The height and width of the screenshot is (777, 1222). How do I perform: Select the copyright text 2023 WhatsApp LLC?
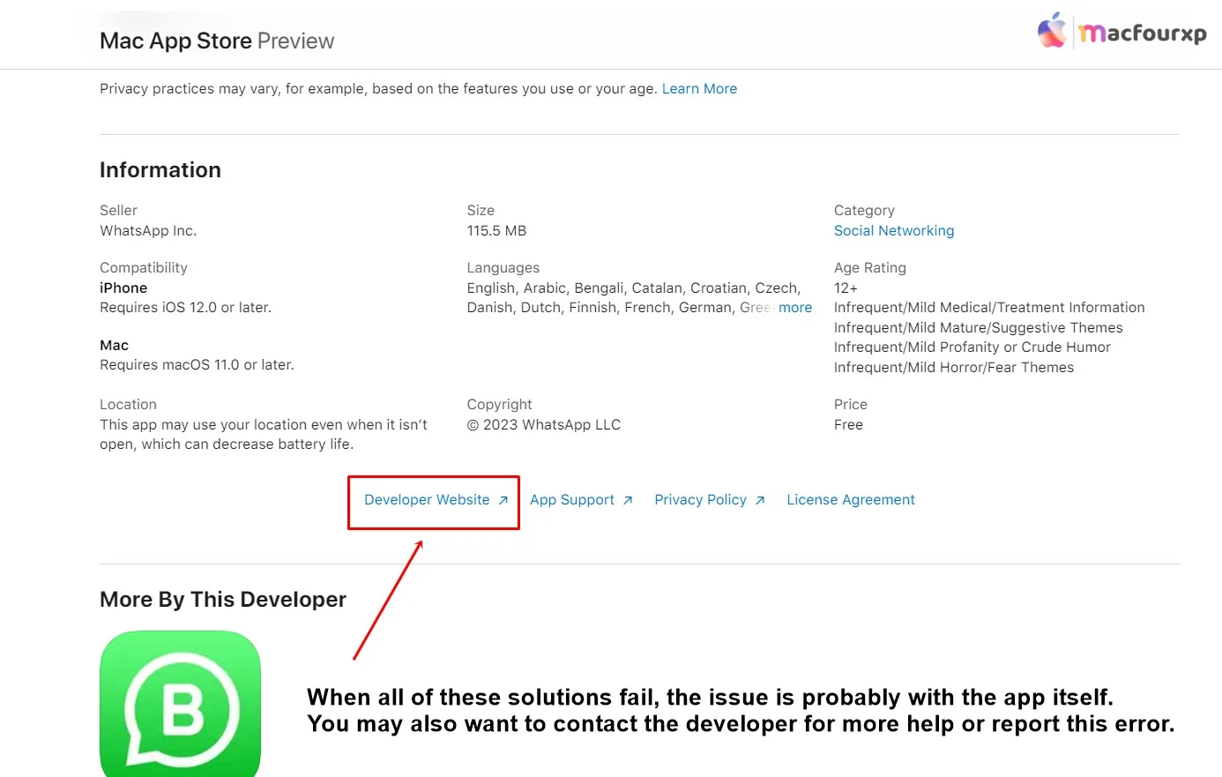tap(544, 425)
